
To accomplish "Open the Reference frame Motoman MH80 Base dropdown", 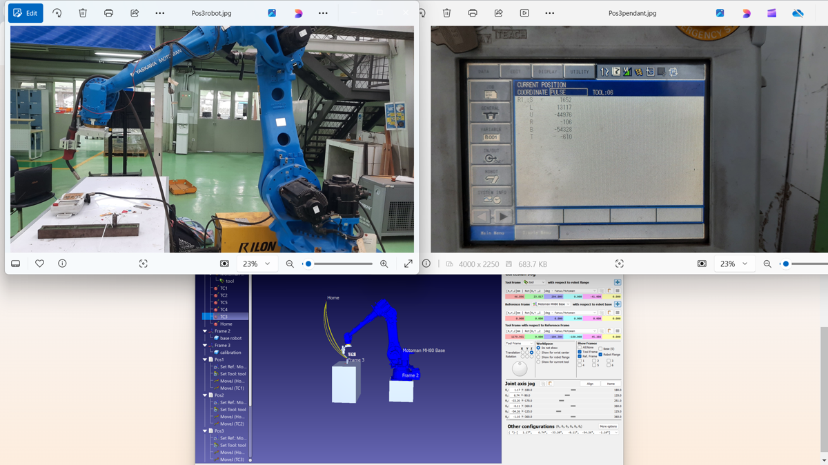I will click(x=552, y=304).
